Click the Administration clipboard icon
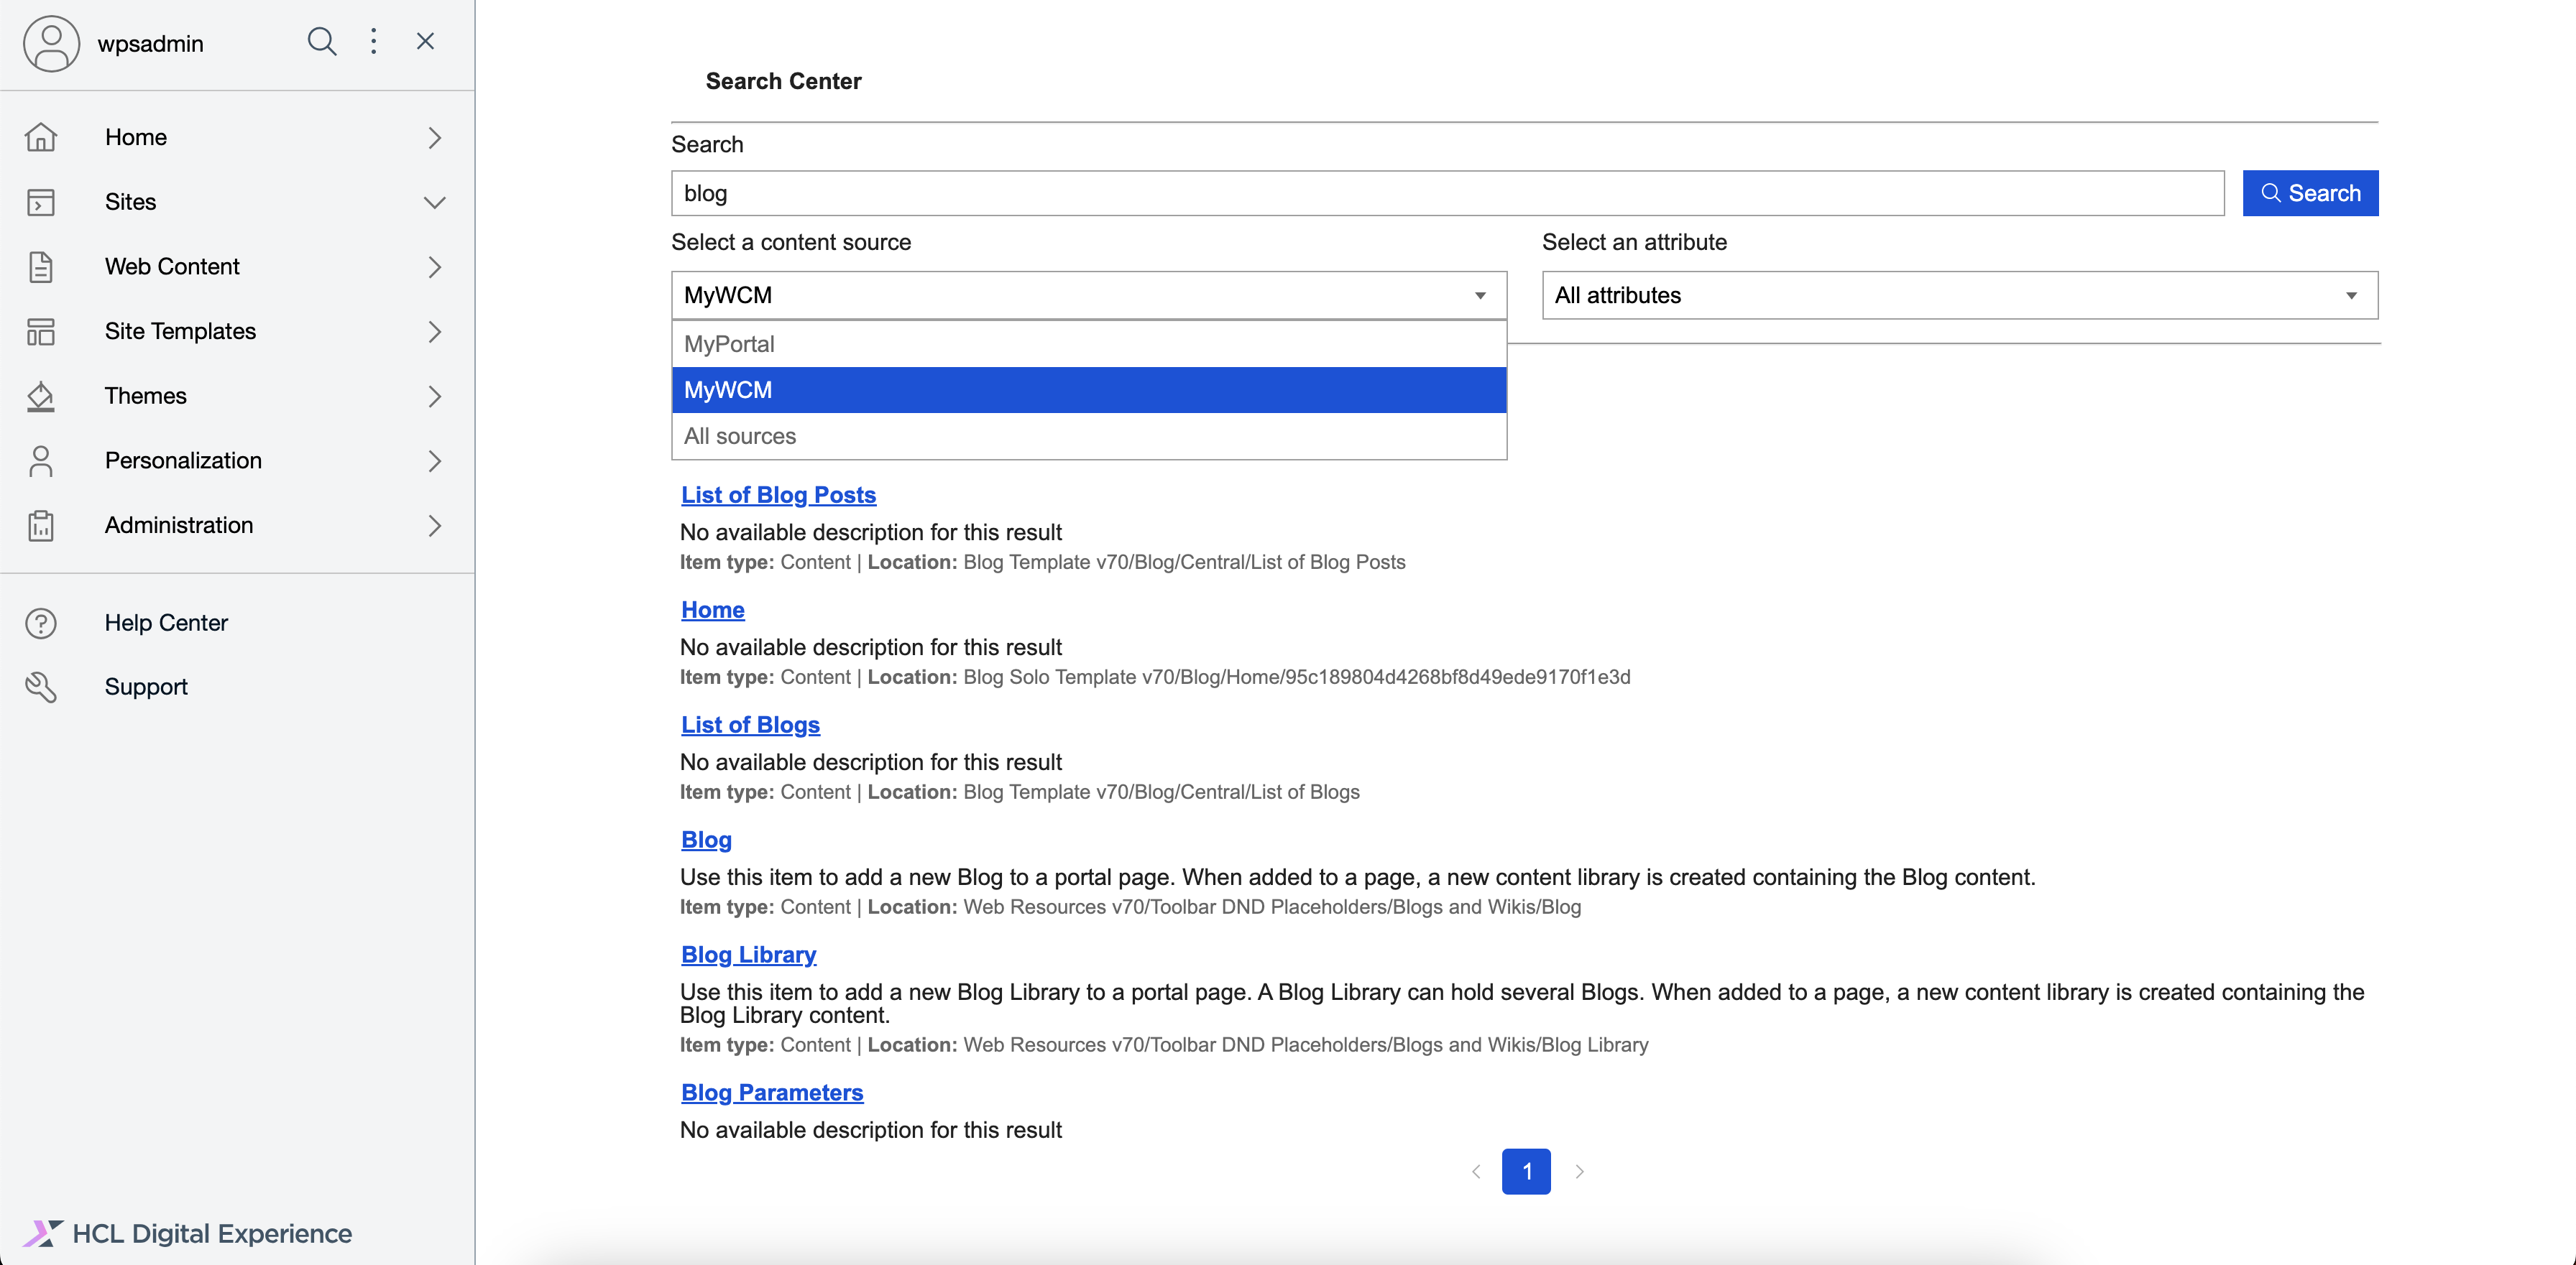The width and height of the screenshot is (2576, 1265). coord(41,526)
